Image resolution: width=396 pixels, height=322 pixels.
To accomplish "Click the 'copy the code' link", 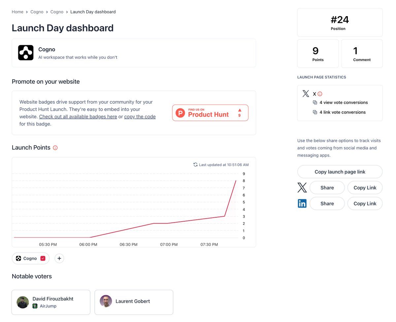I will (140, 117).
